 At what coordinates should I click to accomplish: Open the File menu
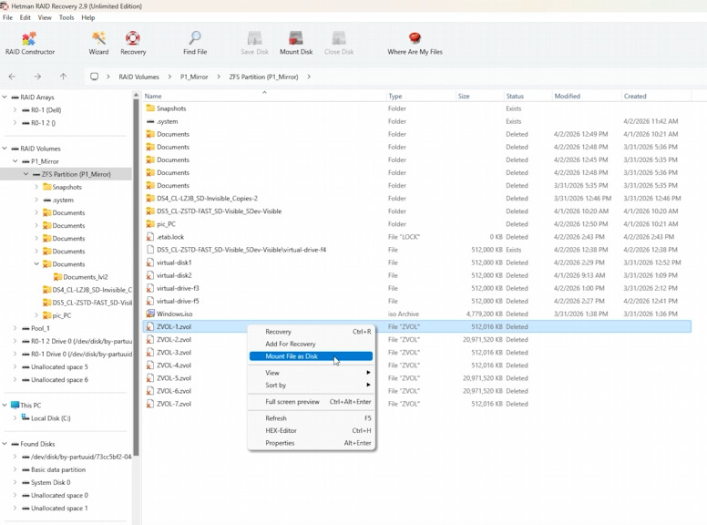(x=7, y=17)
